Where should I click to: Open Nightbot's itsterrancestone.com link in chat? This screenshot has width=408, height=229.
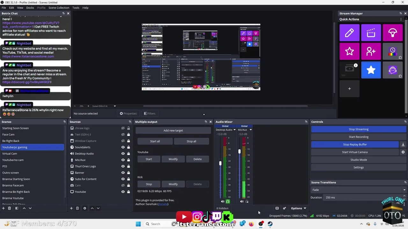click(x=28, y=57)
